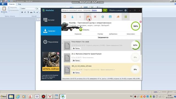Open the WordPad application menu button
Screen dimensions: 176x99
coord(4,4)
